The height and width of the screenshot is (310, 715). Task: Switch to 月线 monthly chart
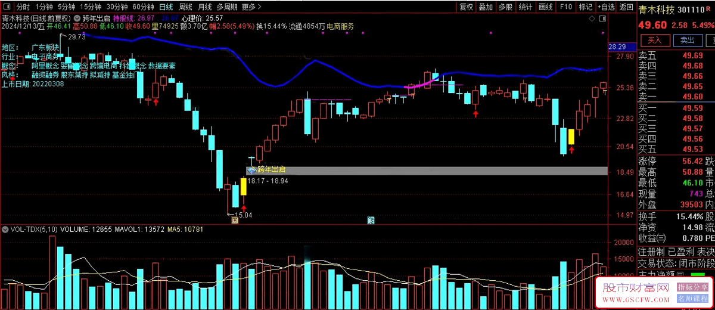click(204, 7)
